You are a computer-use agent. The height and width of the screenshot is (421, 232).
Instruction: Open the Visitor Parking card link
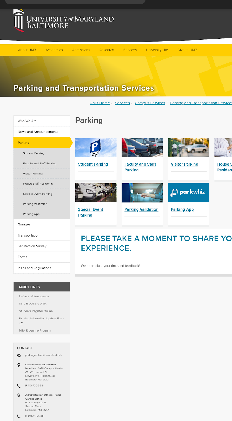pos(184,164)
